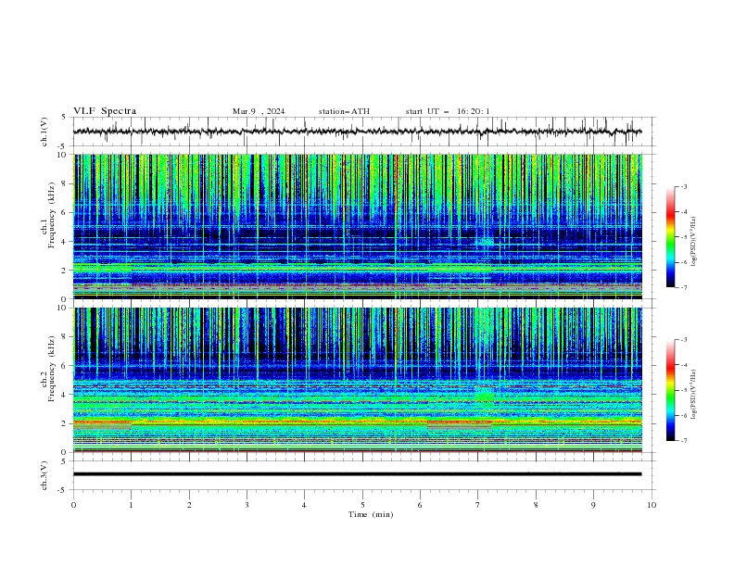Click the log(PSD) label beside ch.2 color bar
Viewport: 734px width, 567px height.
coord(694,395)
